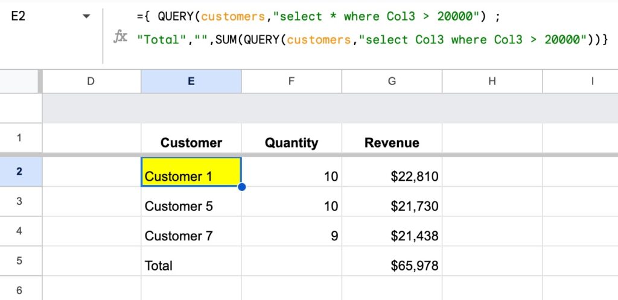Select column F header
The height and width of the screenshot is (300, 618).
(x=291, y=81)
